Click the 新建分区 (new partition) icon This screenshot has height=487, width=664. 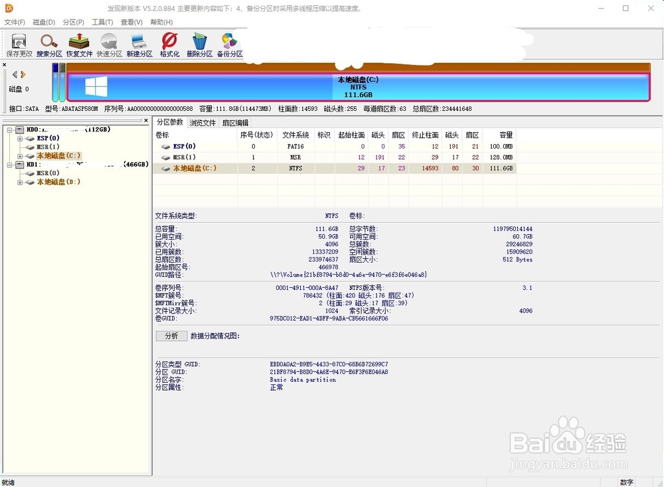(139, 44)
